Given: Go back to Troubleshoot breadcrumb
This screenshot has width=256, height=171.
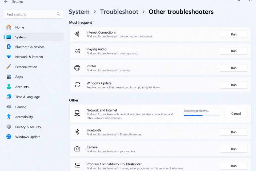Looking at the screenshot, I should click(119, 12).
